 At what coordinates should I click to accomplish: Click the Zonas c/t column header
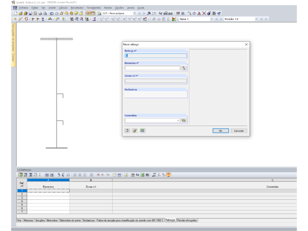[x=91, y=186]
